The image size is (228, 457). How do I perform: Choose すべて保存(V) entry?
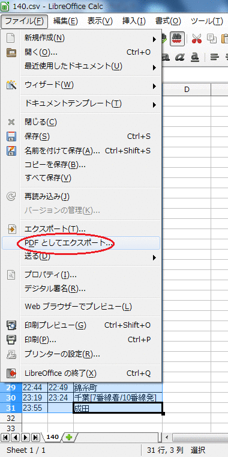click(x=81, y=178)
